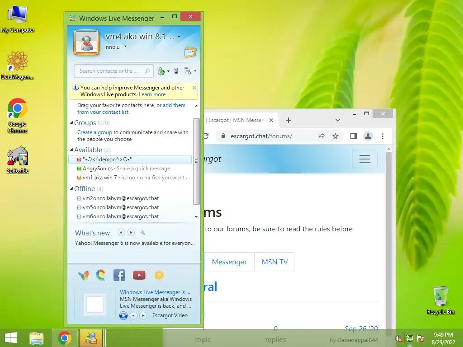
Task: Show the next What's new item
Action: [x=131, y=233]
